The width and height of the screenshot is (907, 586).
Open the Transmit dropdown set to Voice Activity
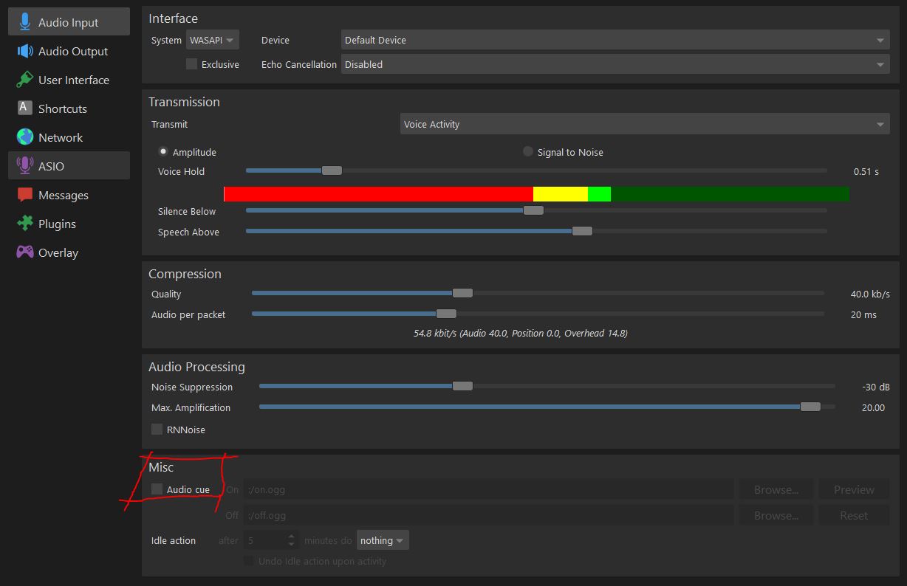645,124
